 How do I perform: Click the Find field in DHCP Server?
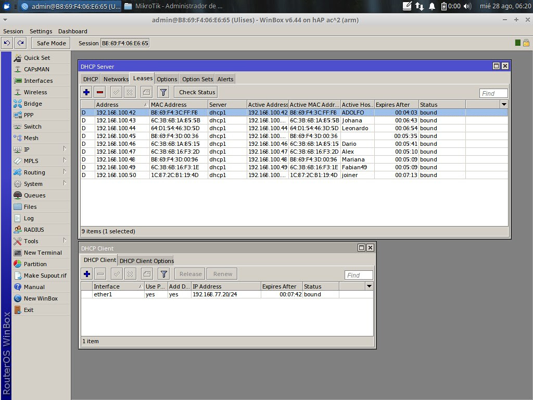[x=493, y=93]
